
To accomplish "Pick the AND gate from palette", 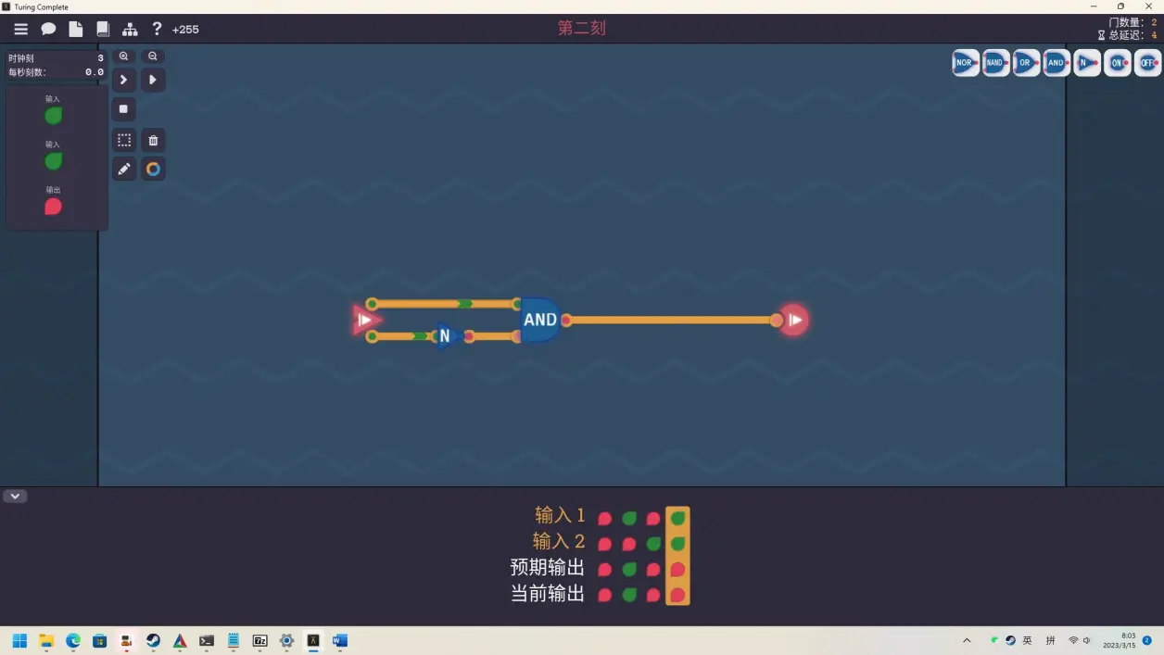I will pos(1056,63).
